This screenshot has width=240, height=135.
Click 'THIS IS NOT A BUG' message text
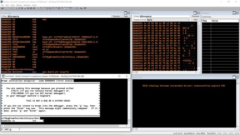(x=48, y=101)
